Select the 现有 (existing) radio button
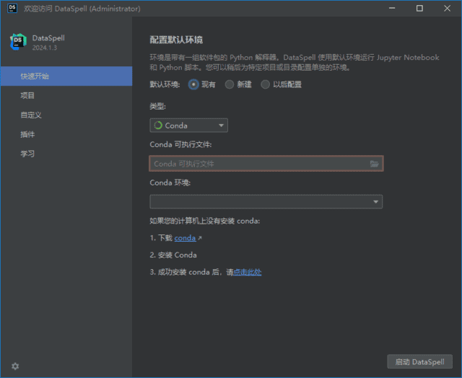 [x=193, y=84]
